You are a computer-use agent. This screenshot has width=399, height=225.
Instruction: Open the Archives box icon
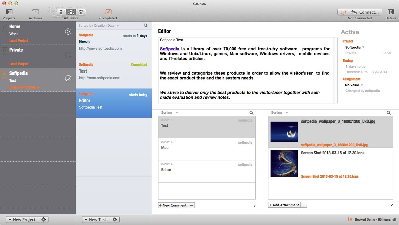(35, 12)
